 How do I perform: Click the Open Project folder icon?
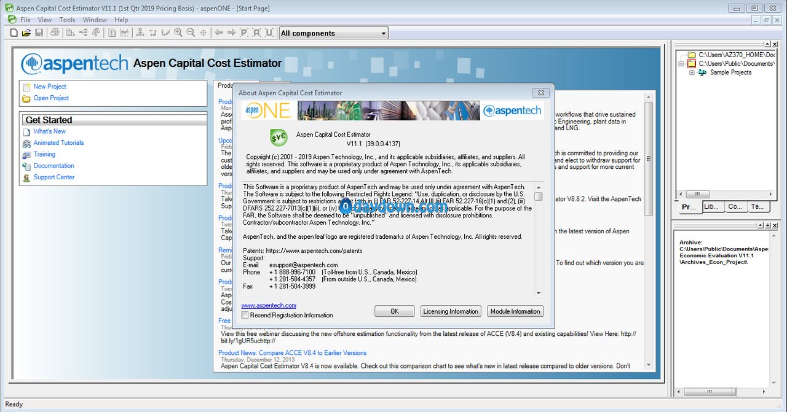[26, 99]
